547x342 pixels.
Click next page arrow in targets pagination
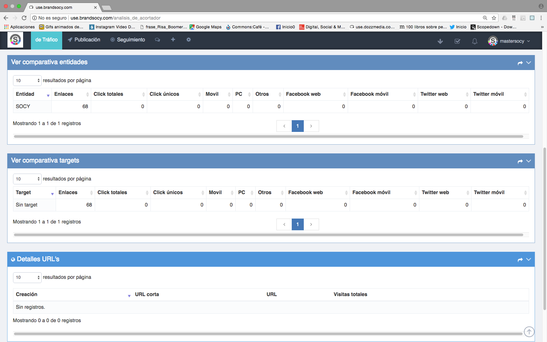click(311, 224)
